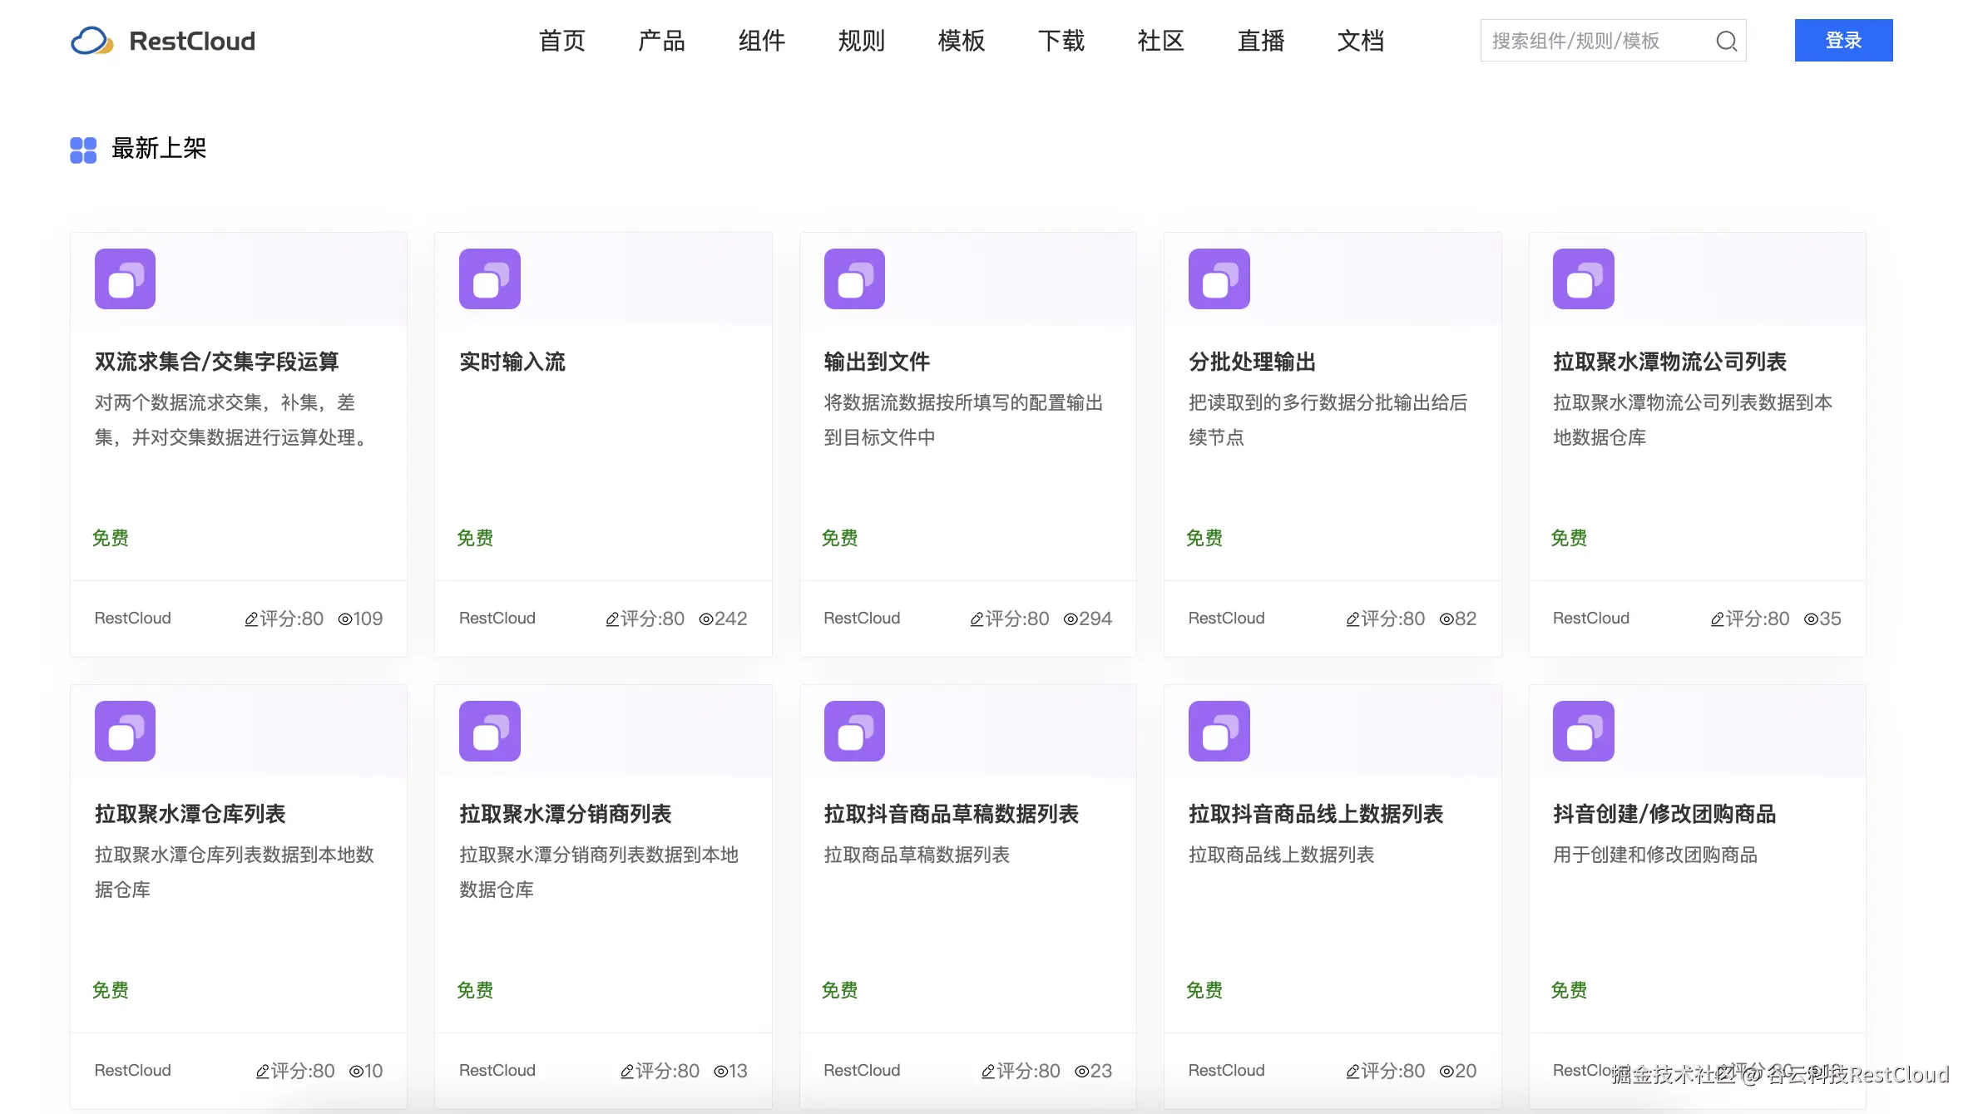Select the 直播 navigation item
The height and width of the screenshot is (1114, 1978).
tap(1261, 41)
